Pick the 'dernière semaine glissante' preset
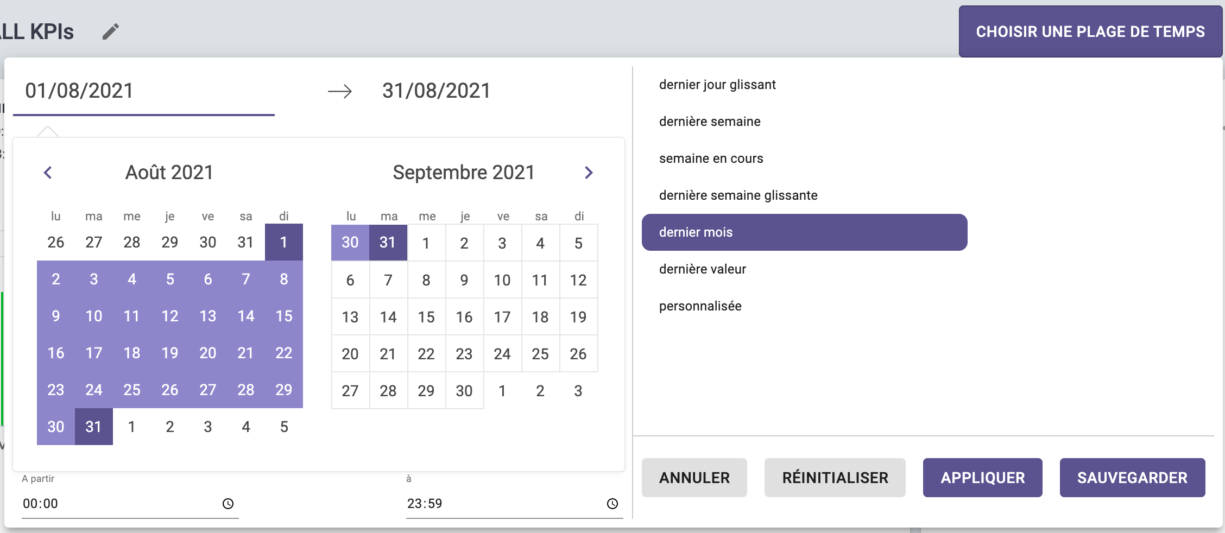 point(738,195)
